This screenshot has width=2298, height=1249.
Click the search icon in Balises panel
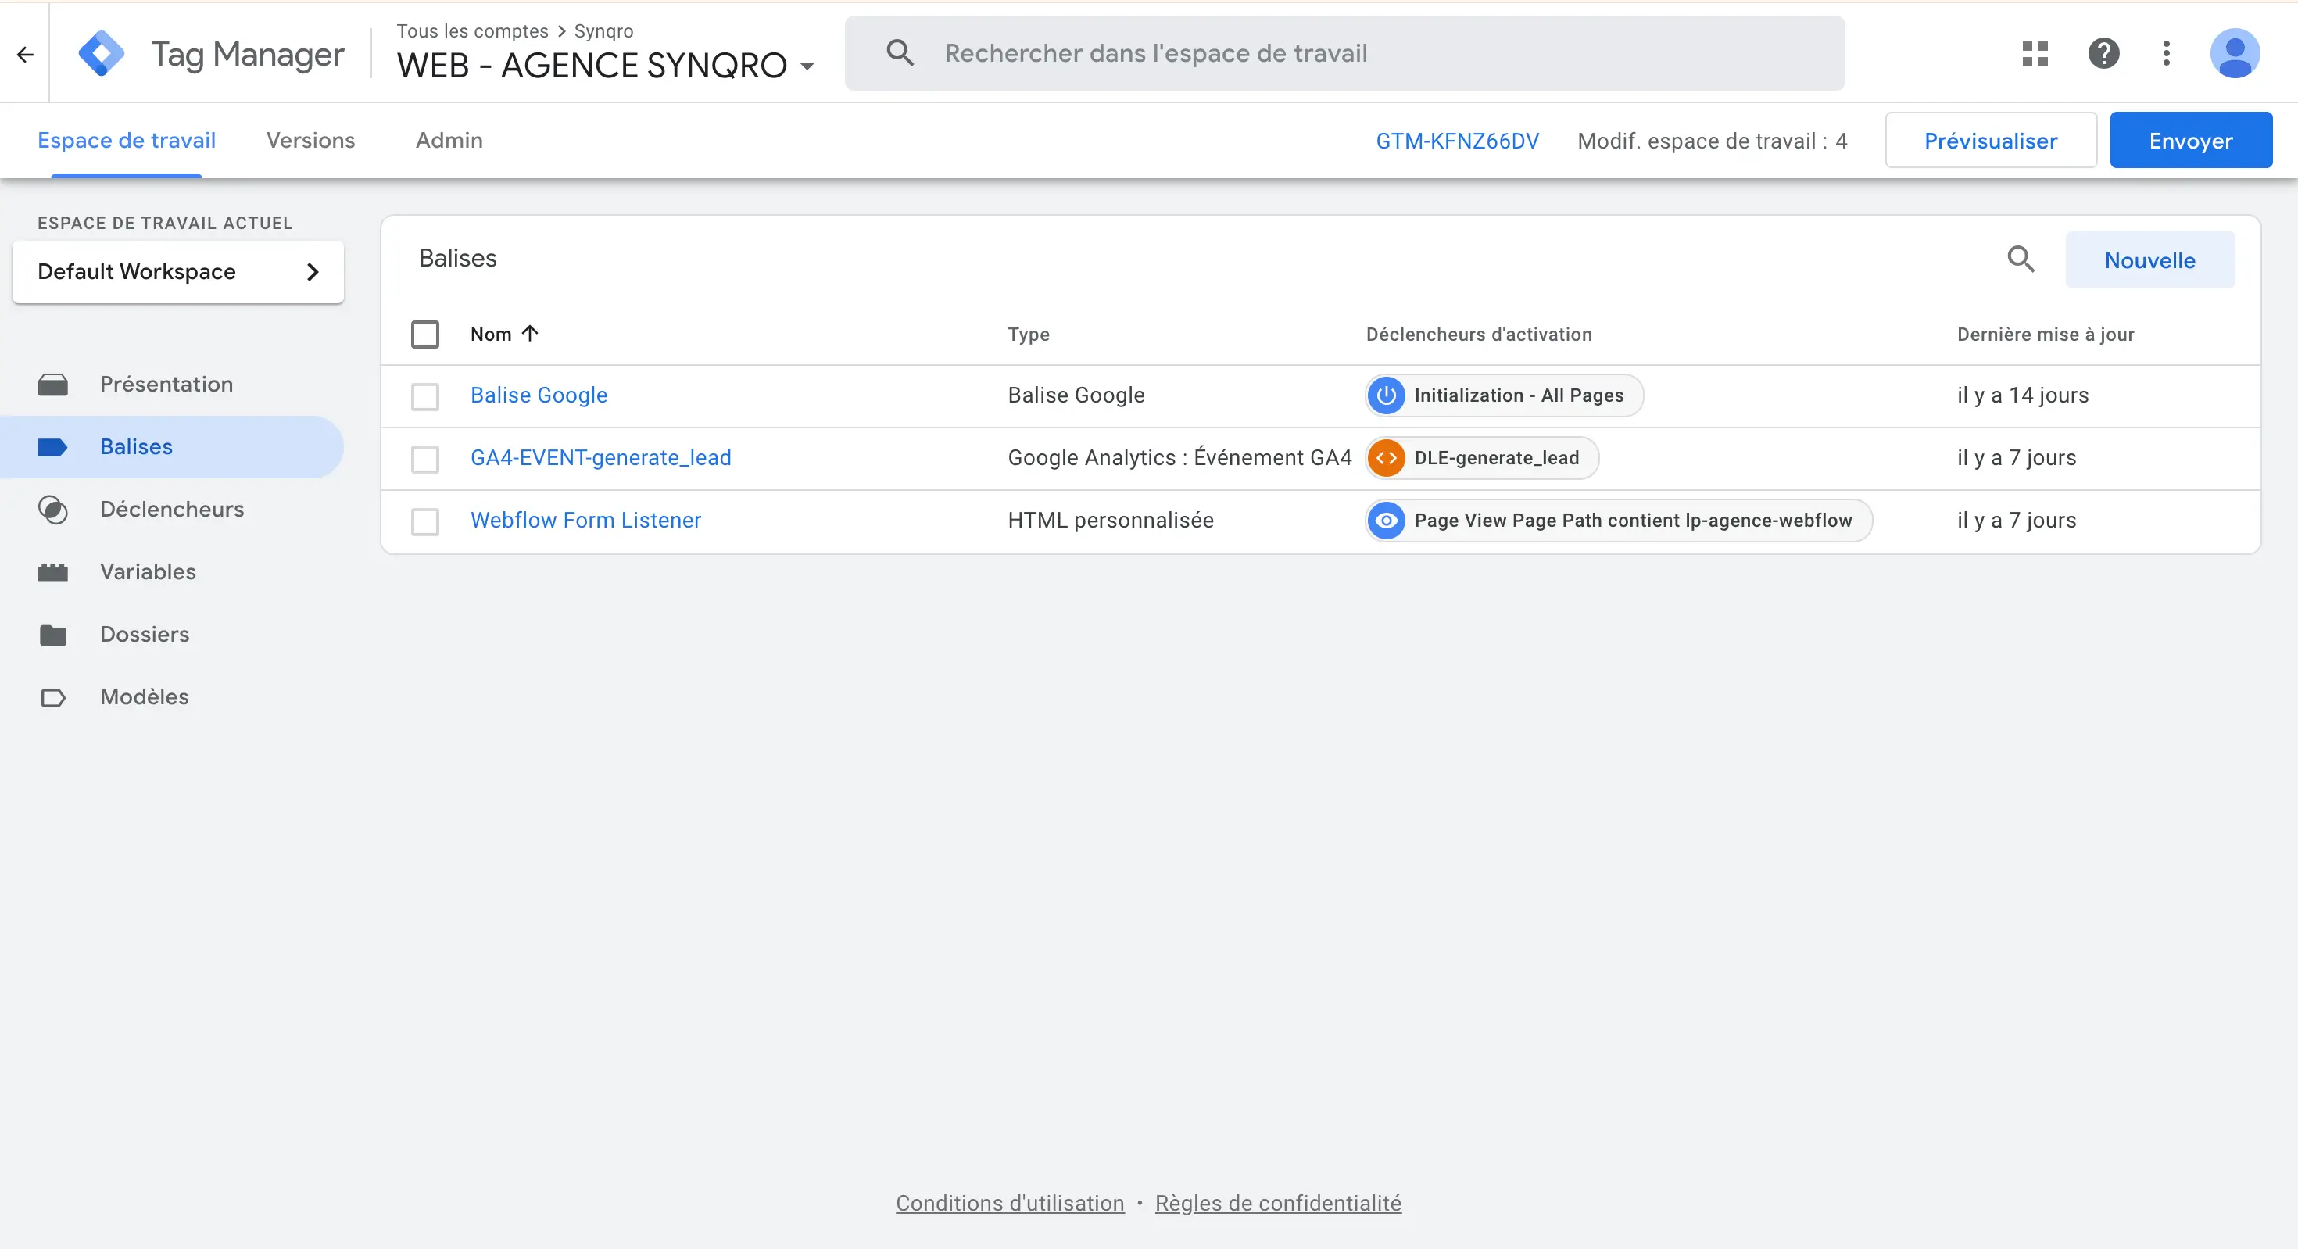click(2021, 259)
